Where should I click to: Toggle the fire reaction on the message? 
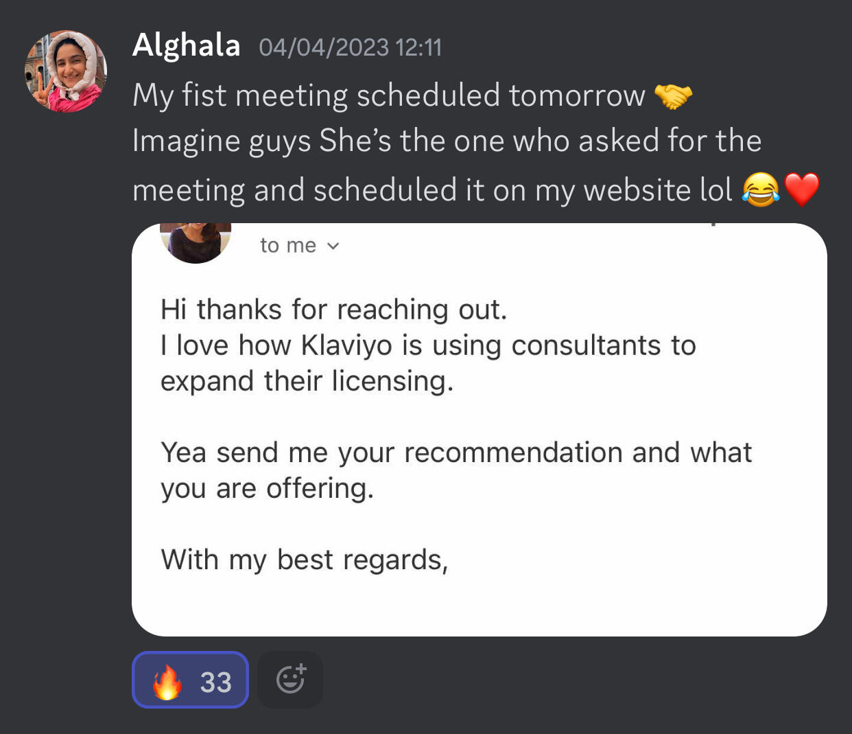pos(190,680)
